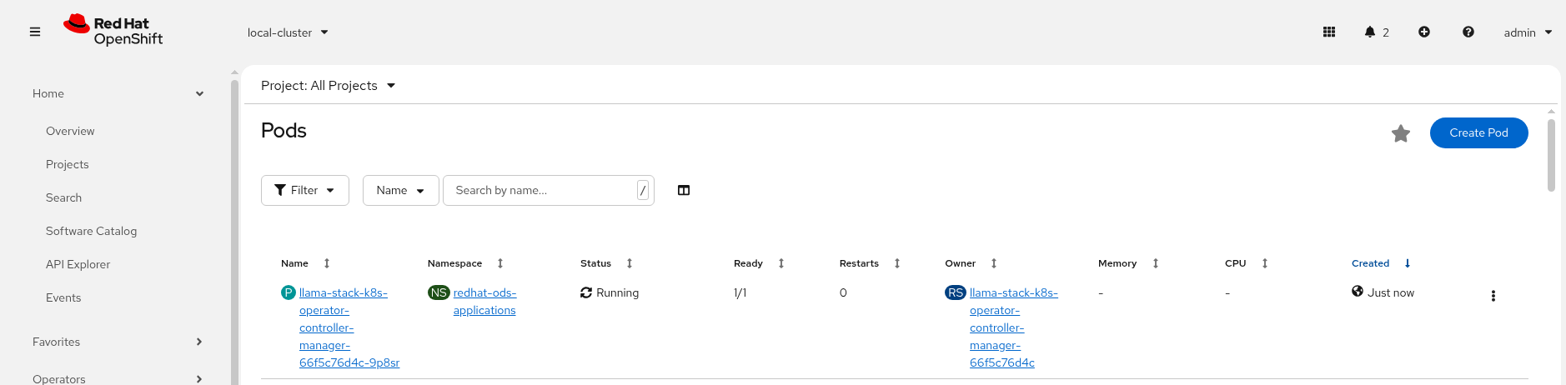The height and width of the screenshot is (385, 1566).
Task: Open API Explorer in sidebar
Action: tap(78, 264)
